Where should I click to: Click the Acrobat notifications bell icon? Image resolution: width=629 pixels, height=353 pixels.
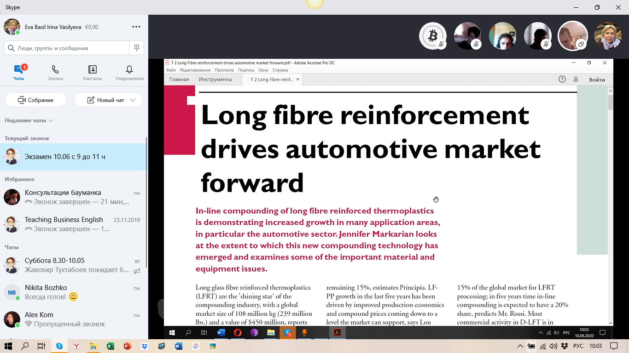(x=576, y=80)
